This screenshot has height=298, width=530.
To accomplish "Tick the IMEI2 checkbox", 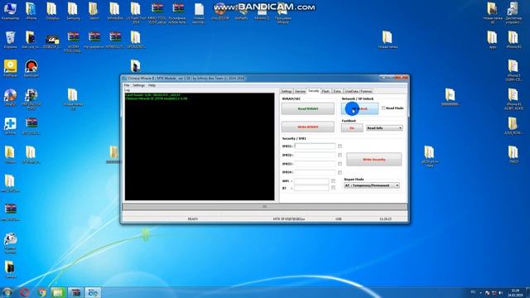I will 340,155.
